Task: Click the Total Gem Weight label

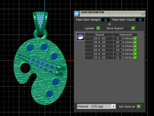Action: [x=88, y=20]
